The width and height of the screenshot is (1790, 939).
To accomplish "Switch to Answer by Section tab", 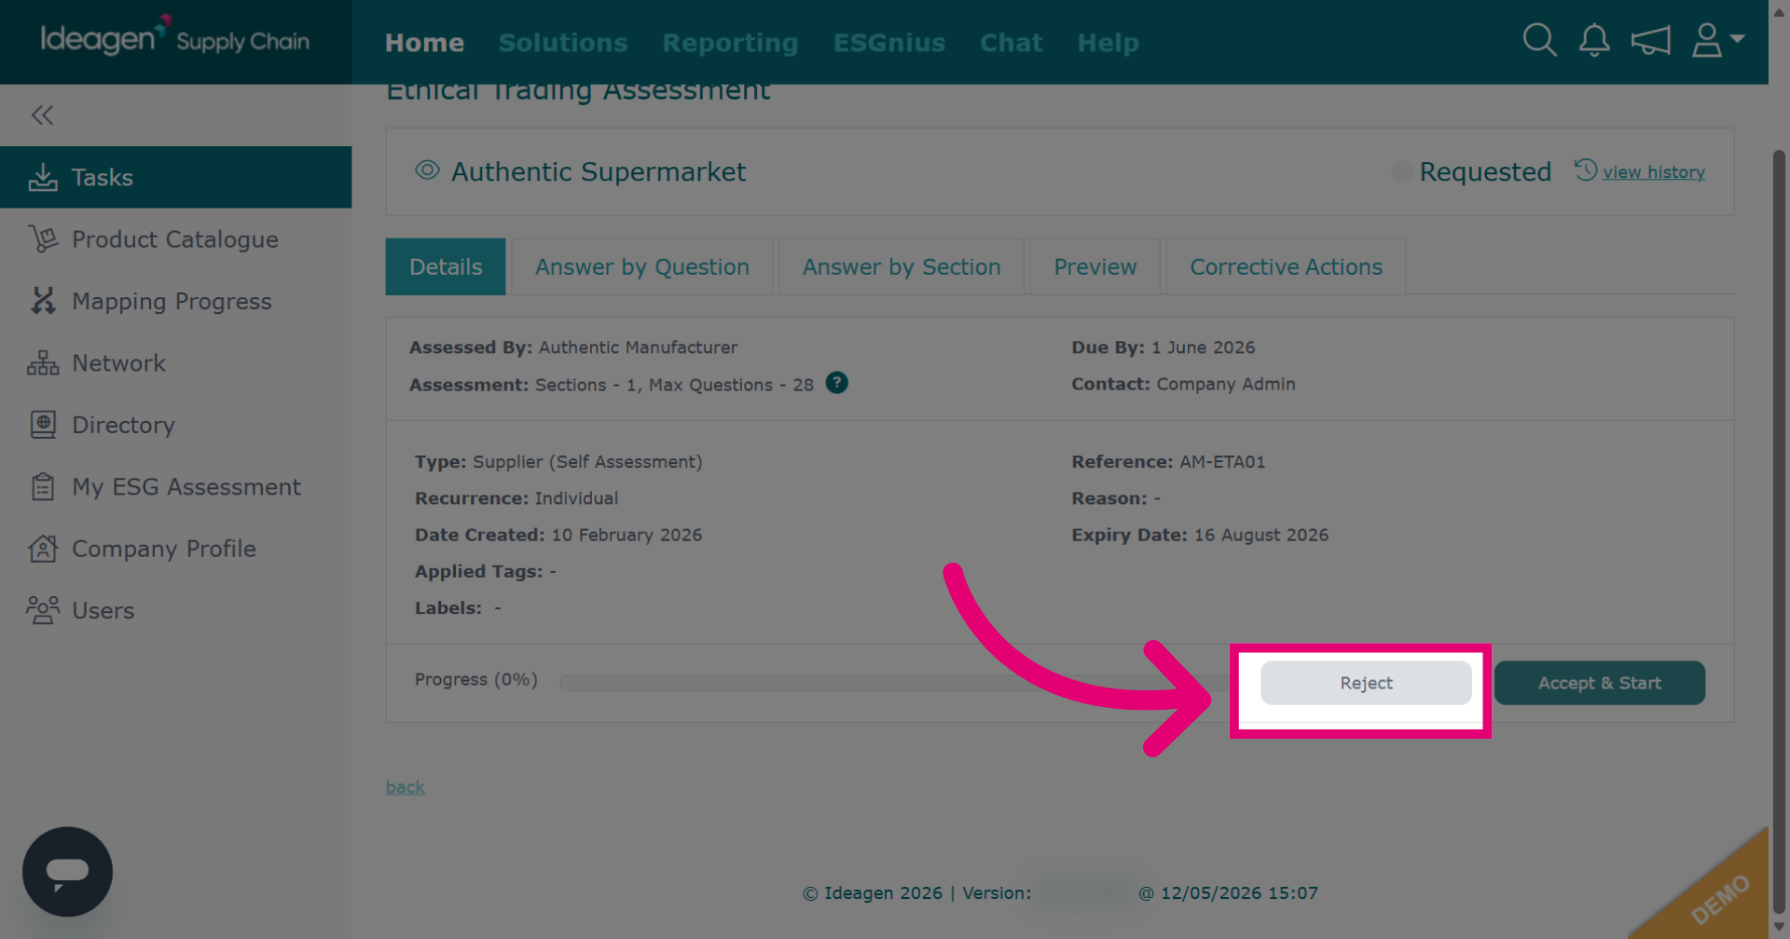I will coord(902,267).
